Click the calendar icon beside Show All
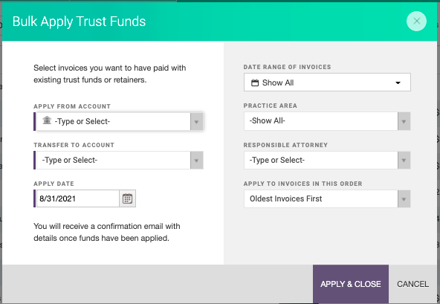Viewport: 440px width, 304px height. [255, 83]
